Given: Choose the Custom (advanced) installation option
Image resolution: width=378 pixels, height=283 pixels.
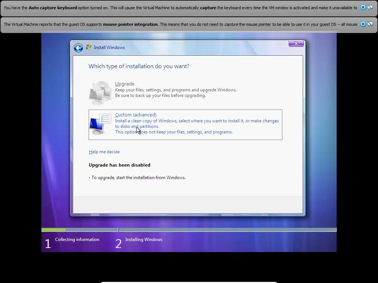Looking at the screenshot, I should point(185,125).
